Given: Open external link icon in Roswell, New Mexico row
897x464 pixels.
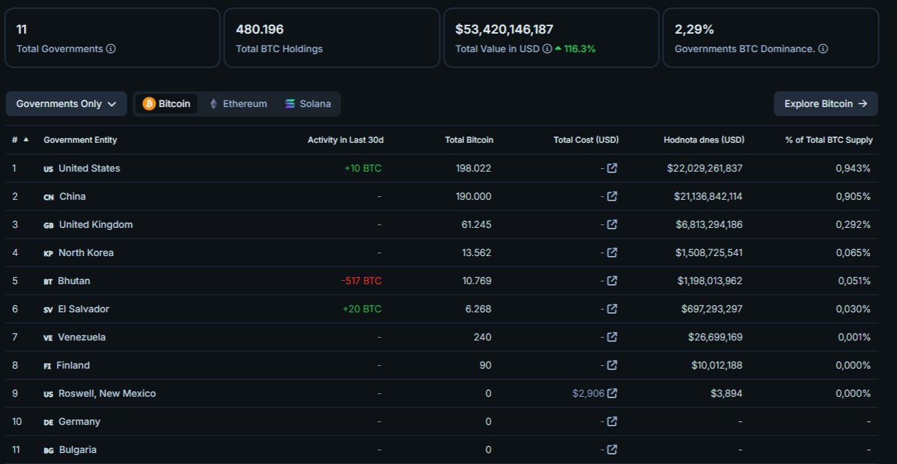Looking at the screenshot, I should [612, 393].
